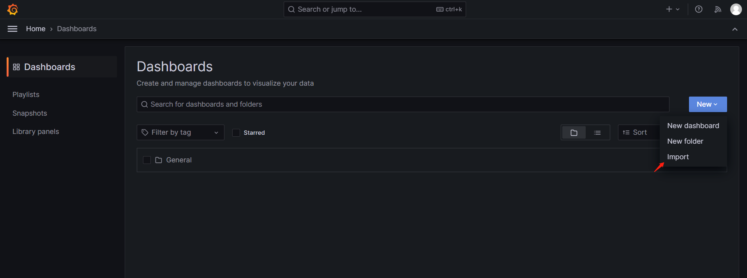Viewport: 747px width, 278px height.
Task: Navigate to Home breadcrumb link
Action: point(35,28)
